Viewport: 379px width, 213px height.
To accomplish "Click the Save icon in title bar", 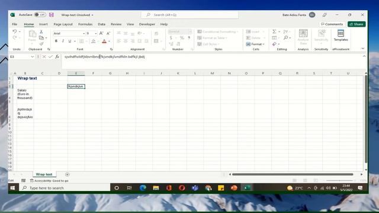I will pos(52,15).
